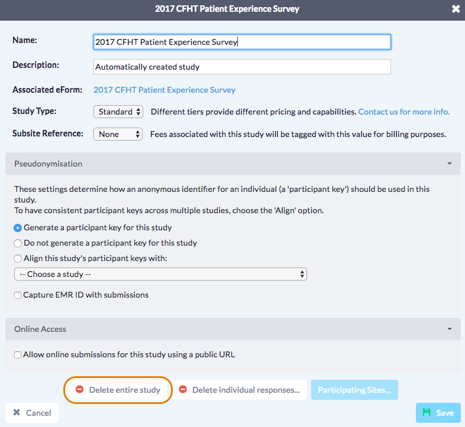Open Participating Sites button
This screenshot has height=427, width=465.
click(x=354, y=390)
